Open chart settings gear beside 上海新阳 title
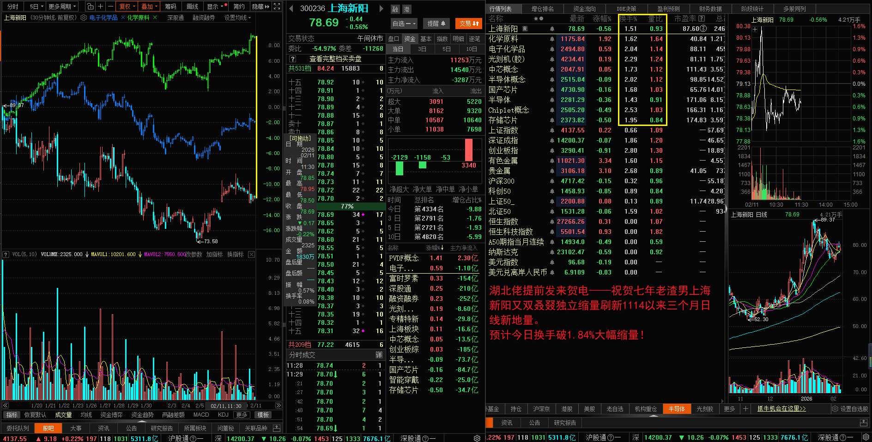 coord(84,18)
